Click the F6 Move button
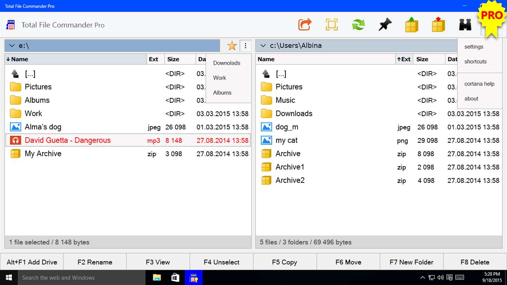The height and width of the screenshot is (285, 507). [348, 262]
